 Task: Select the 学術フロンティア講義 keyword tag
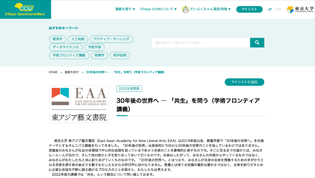point(69,55)
